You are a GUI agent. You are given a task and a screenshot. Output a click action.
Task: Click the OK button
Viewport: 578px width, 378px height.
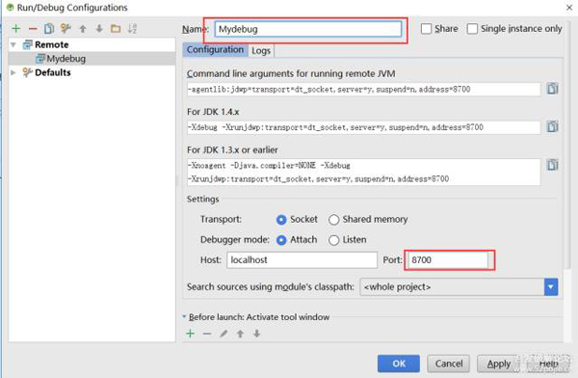[399, 364]
